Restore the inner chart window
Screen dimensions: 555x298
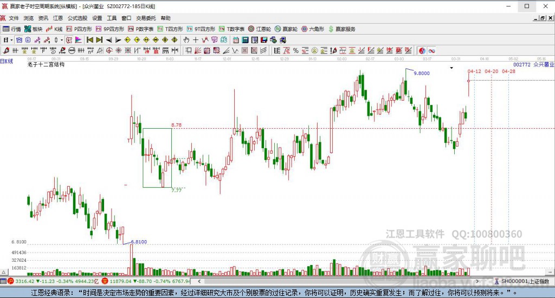tap(543, 18)
